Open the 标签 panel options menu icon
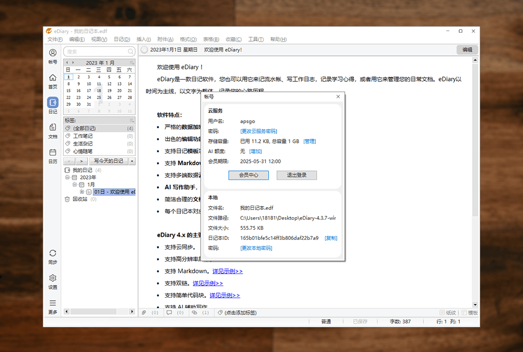The image size is (523, 352). tap(132, 120)
